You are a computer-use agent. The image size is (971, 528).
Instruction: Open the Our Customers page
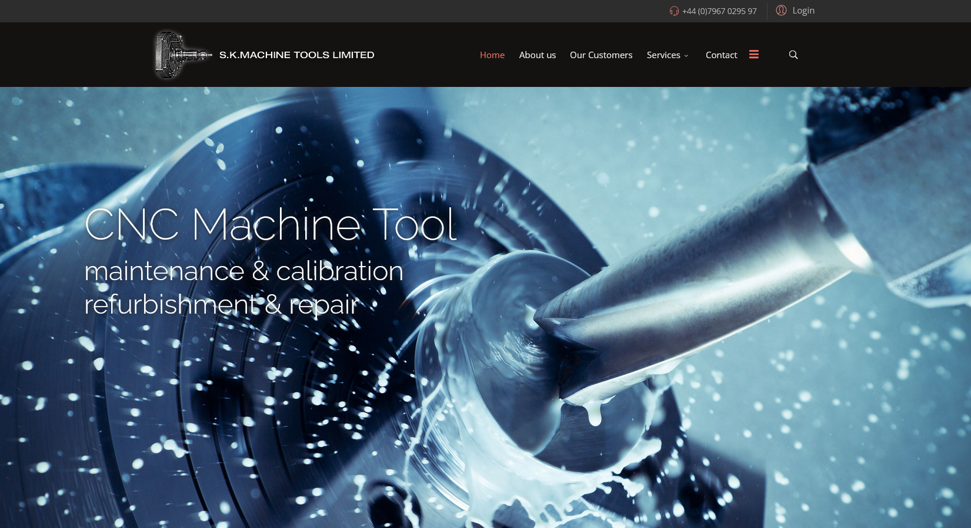click(601, 55)
